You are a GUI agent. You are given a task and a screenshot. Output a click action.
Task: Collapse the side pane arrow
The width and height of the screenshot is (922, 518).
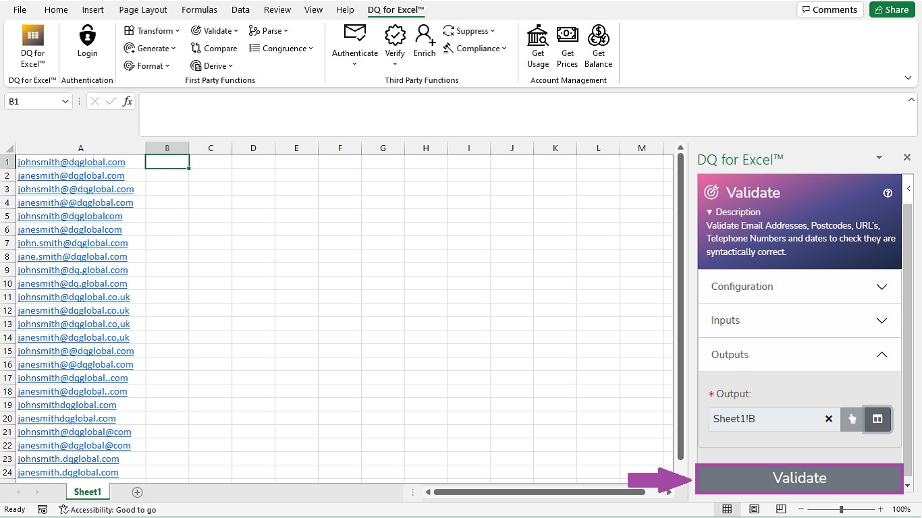909,189
